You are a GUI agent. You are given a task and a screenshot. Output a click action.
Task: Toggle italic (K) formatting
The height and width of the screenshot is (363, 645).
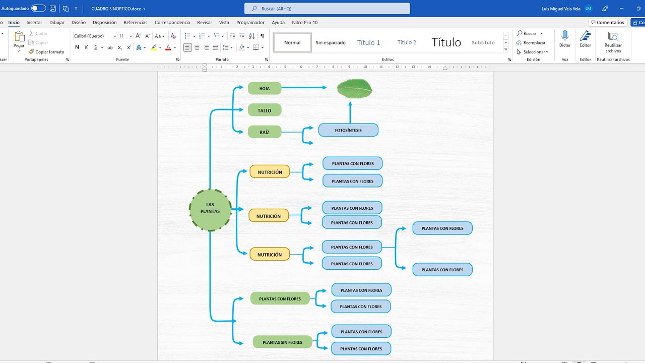[86, 47]
